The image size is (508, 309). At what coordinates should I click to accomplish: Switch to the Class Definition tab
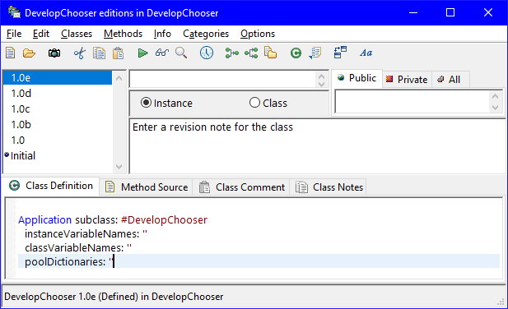(x=51, y=186)
